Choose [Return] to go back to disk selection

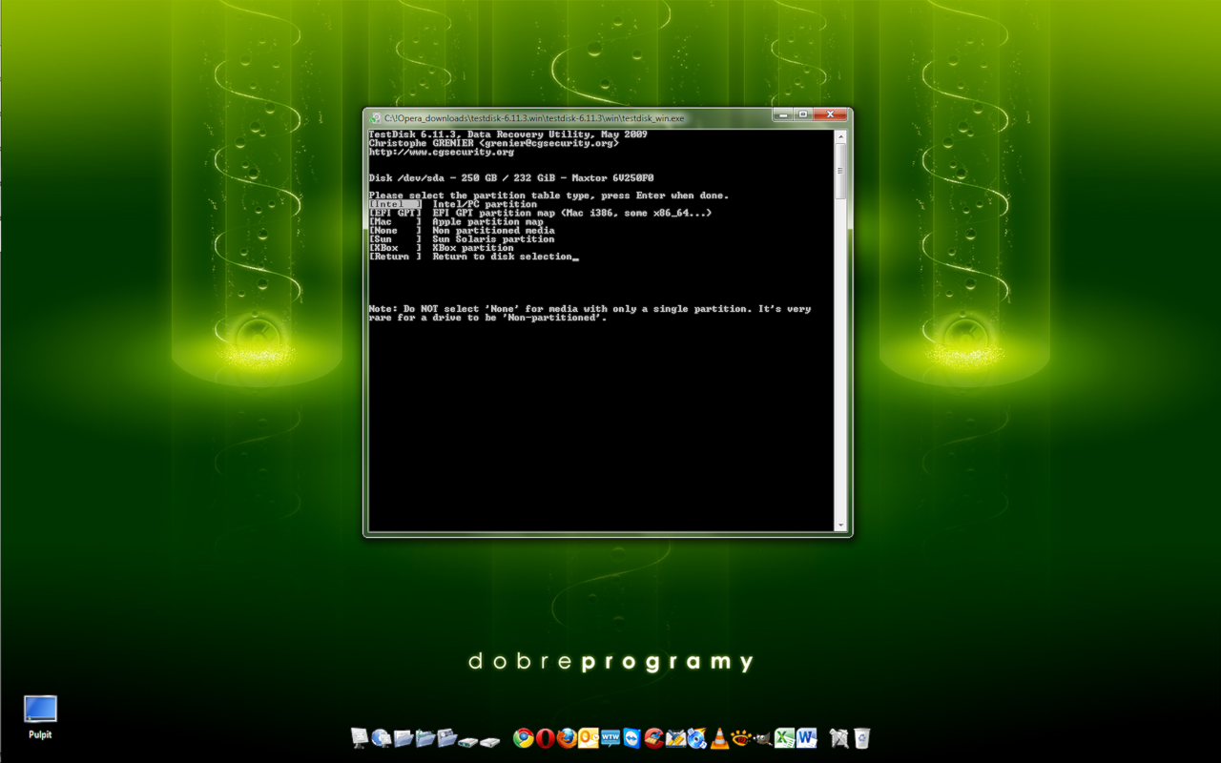click(x=395, y=257)
